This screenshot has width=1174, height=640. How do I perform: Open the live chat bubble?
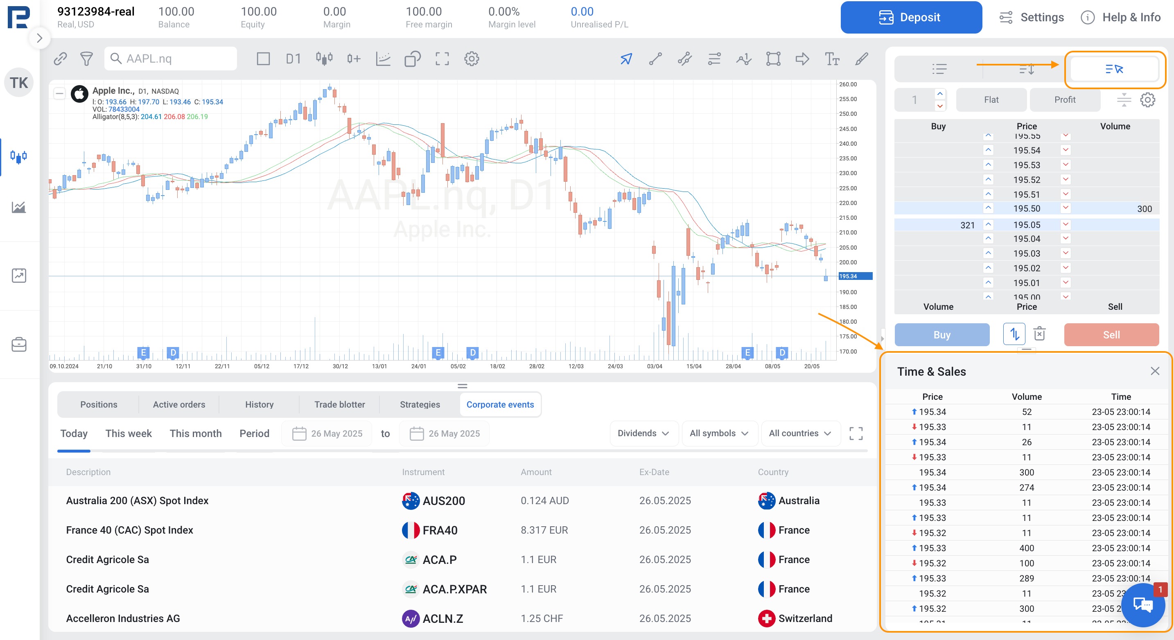coord(1142,604)
